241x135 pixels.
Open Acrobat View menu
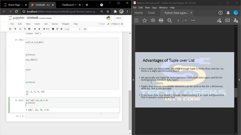[147, 7]
